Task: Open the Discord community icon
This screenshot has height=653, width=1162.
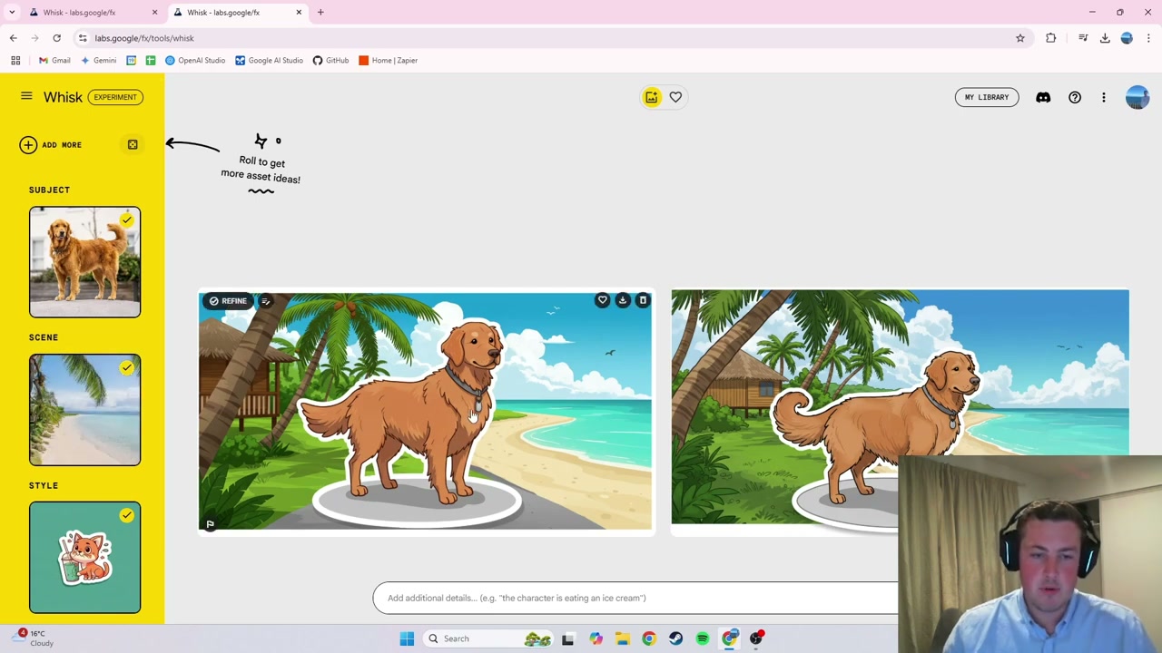Action: pos(1043,97)
